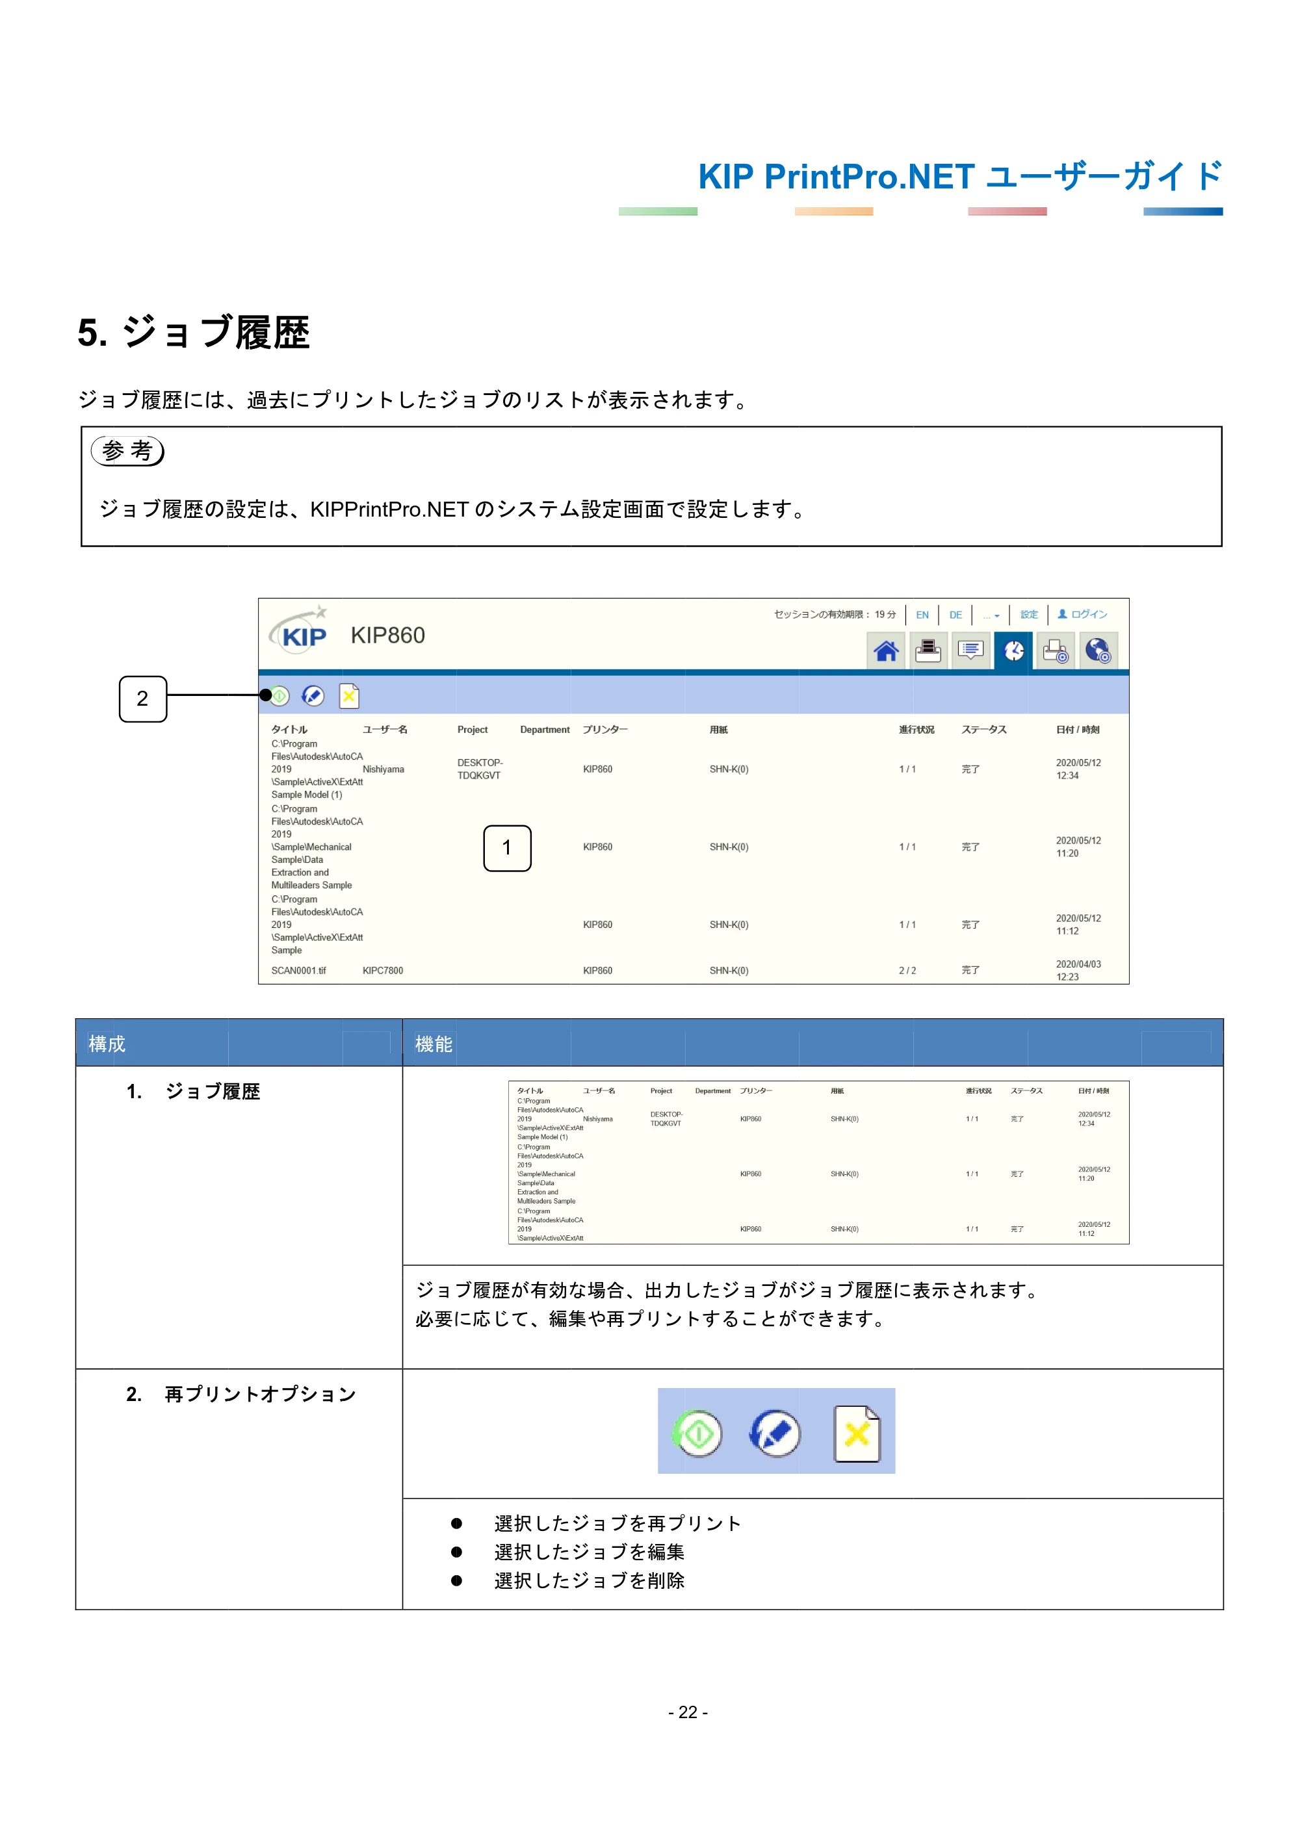Viewport: 1300px width, 1839px height.
Task: Click the 2020/05/12 12:34 date in main screenshot
Action: click(x=1078, y=769)
